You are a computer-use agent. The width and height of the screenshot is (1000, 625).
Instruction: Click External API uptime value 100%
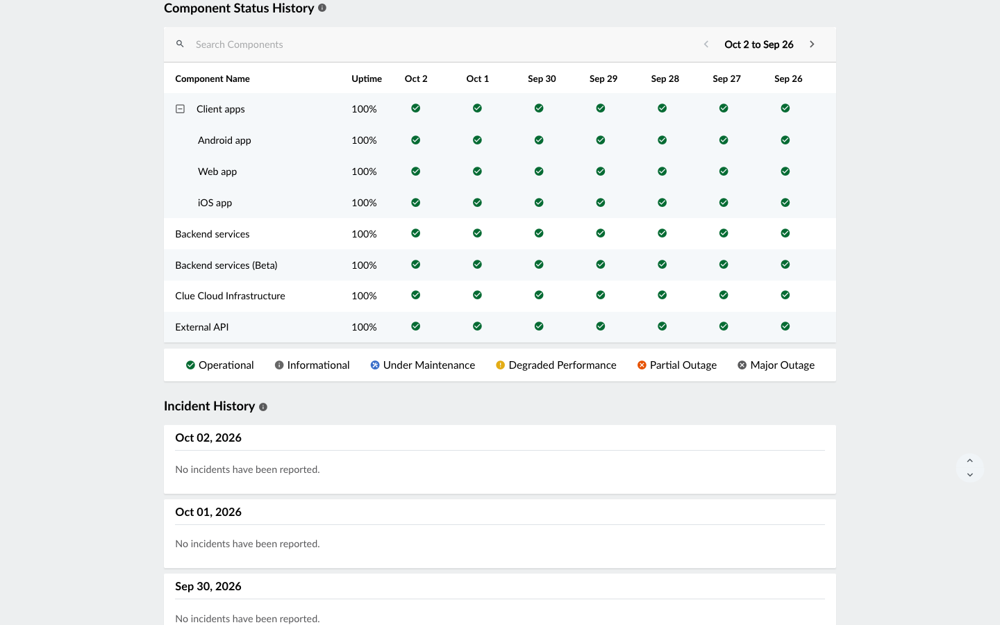[x=364, y=327]
